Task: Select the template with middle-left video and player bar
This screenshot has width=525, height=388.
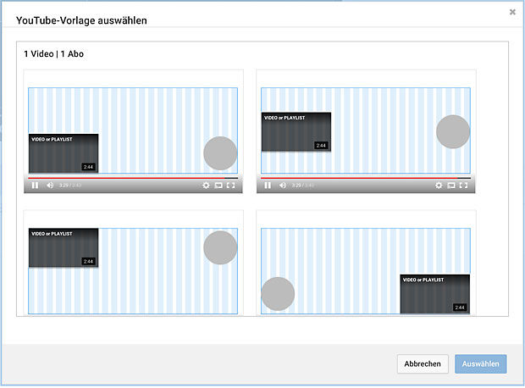Action: (x=366, y=131)
